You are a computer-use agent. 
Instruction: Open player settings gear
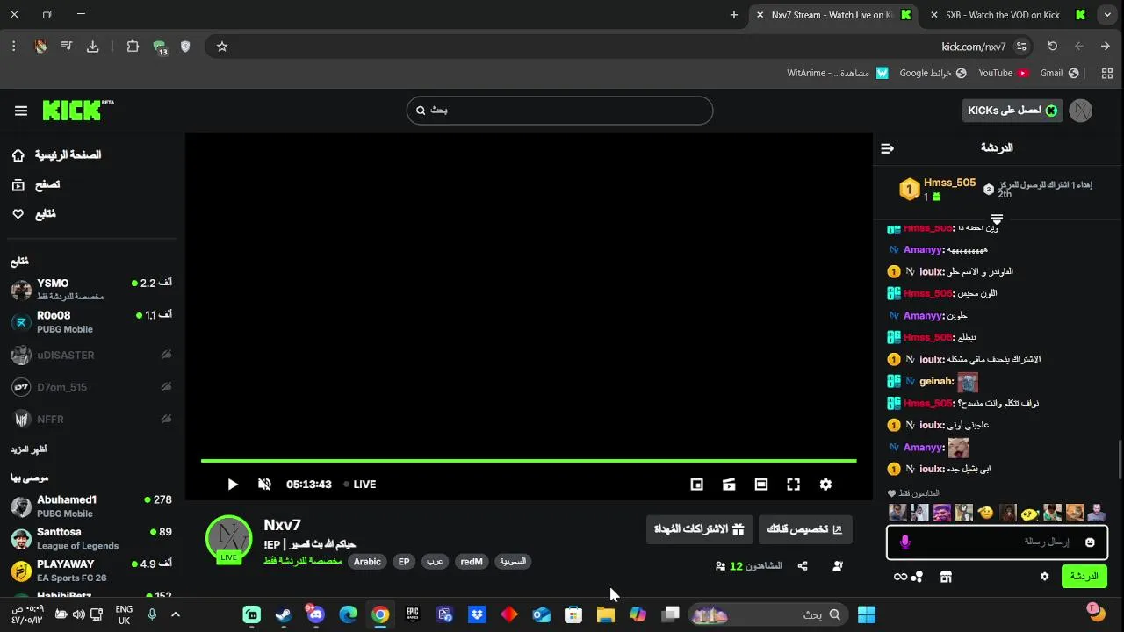coord(825,485)
